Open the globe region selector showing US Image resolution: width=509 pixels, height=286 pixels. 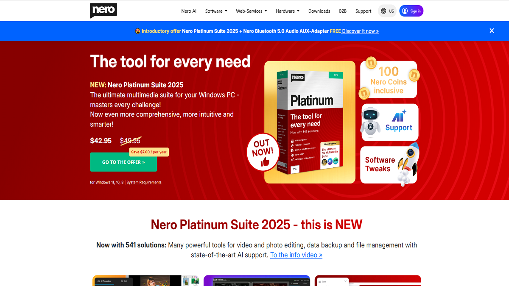(x=383, y=11)
